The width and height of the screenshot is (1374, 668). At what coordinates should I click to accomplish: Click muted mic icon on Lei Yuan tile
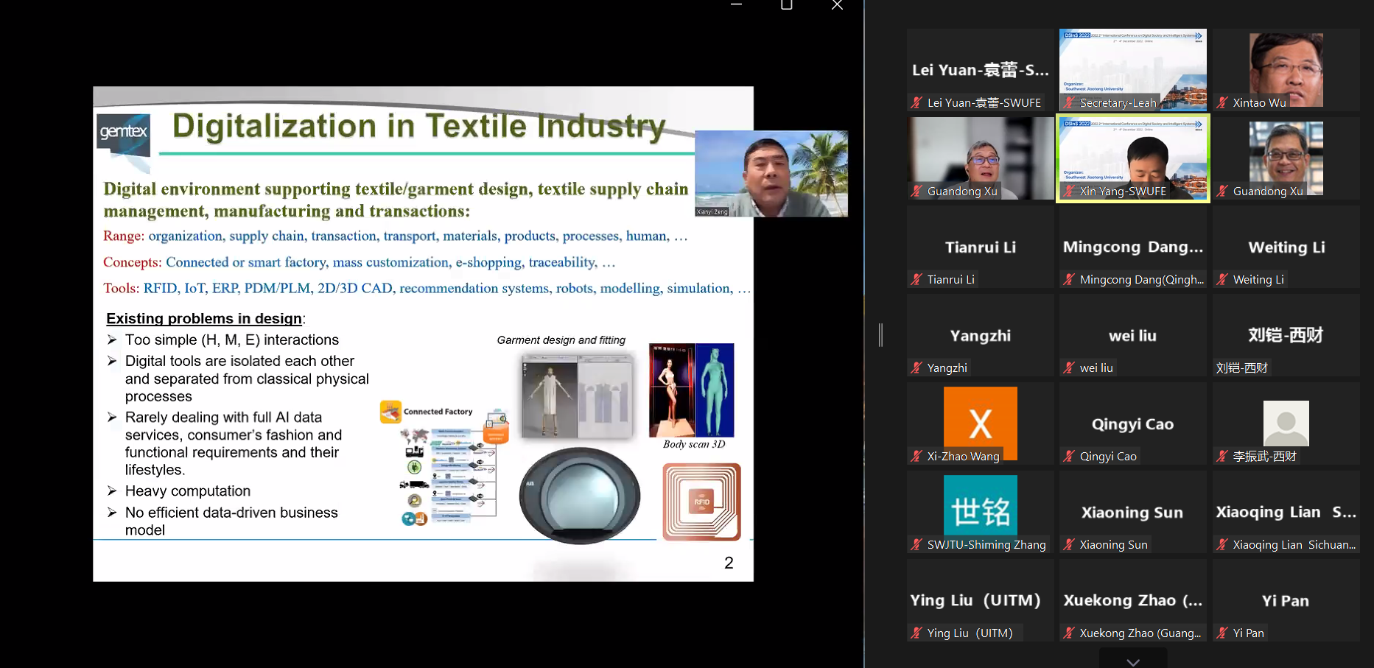point(916,103)
